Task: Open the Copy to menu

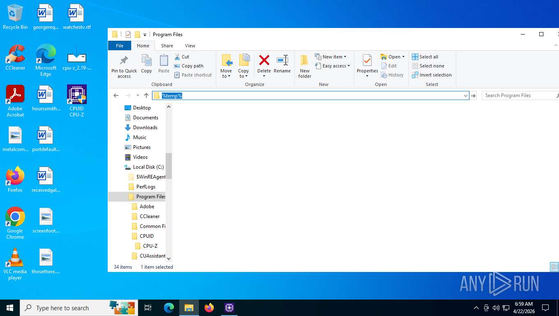Action: (x=244, y=66)
